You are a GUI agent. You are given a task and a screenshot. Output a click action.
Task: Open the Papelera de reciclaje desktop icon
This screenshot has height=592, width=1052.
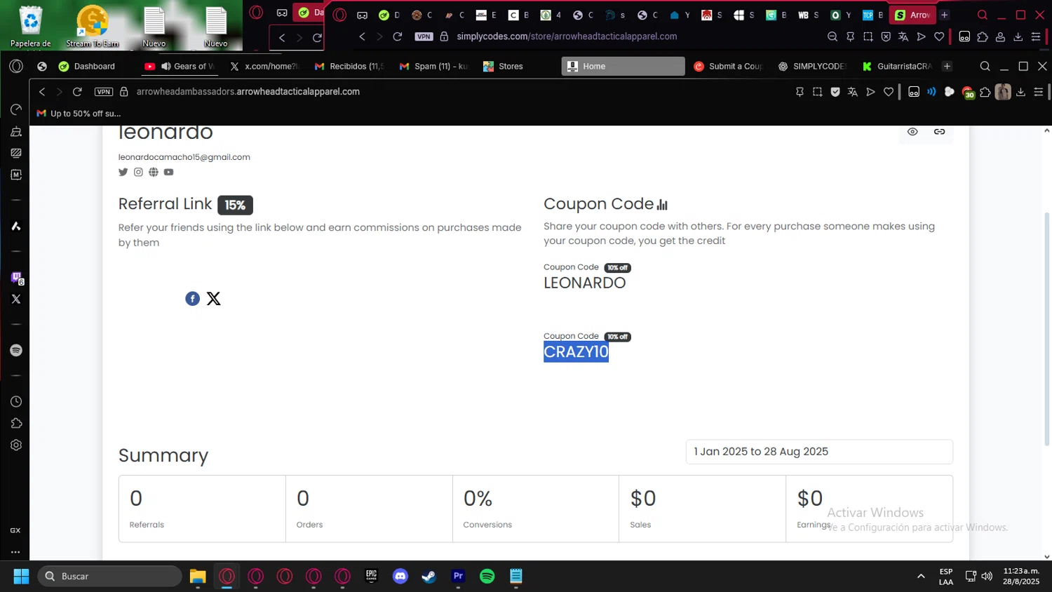31,27
